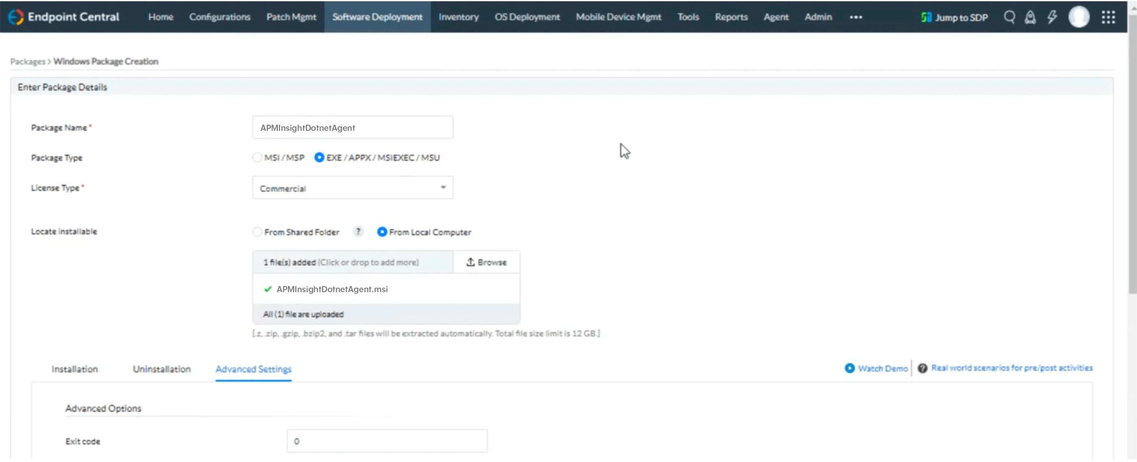Open the lightning bolt quick actions icon
Screen dimensions: 1137x462
tap(1052, 17)
